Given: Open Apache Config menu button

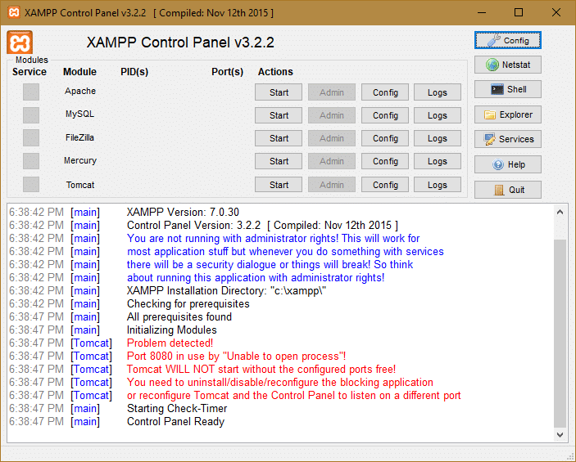Looking at the screenshot, I should pyautogui.click(x=385, y=92).
